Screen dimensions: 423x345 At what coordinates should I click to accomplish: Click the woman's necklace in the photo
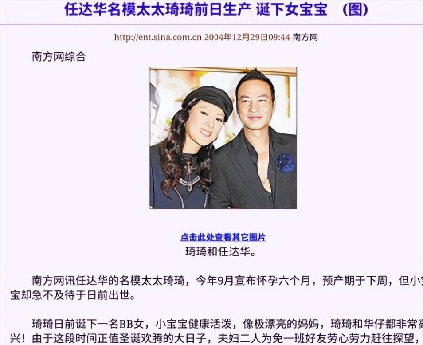(190, 182)
